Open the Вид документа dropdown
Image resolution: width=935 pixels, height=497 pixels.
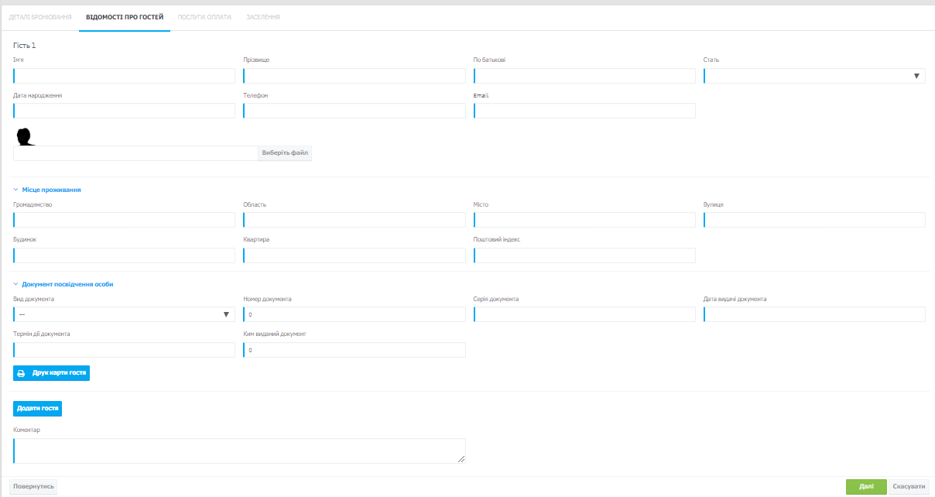tap(124, 314)
